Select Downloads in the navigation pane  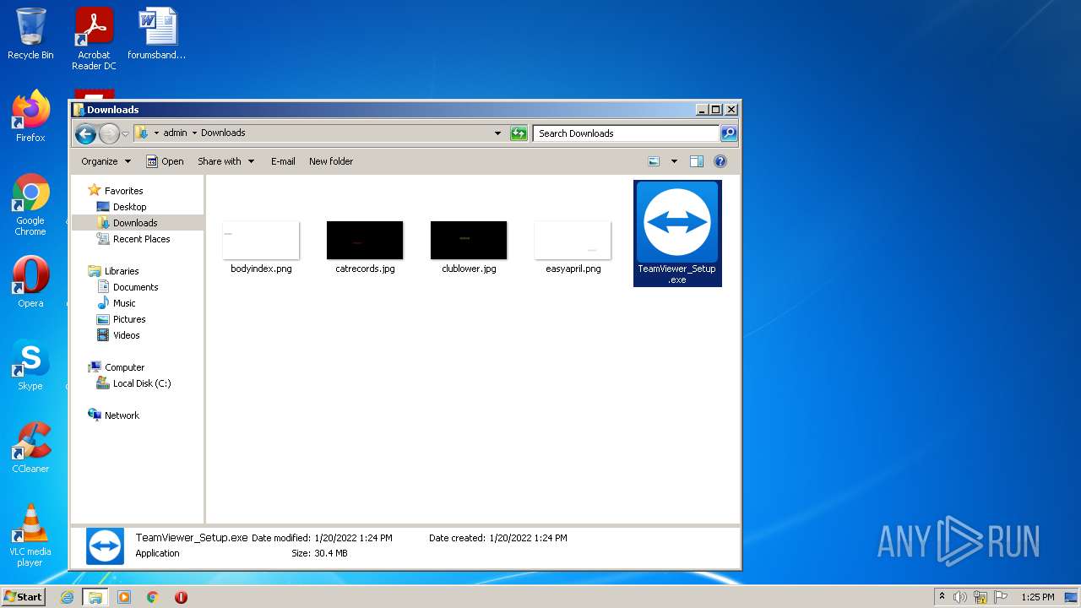pos(135,223)
